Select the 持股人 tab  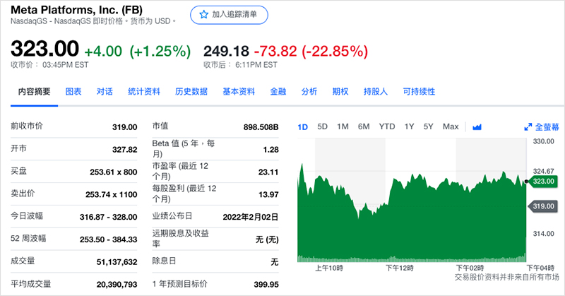[x=375, y=92]
